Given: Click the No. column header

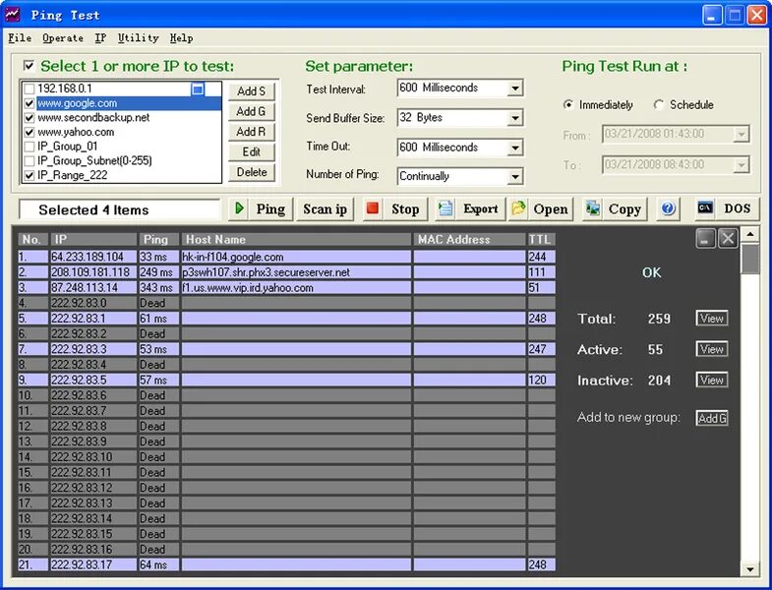Looking at the screenshot, I should point(33,239).
